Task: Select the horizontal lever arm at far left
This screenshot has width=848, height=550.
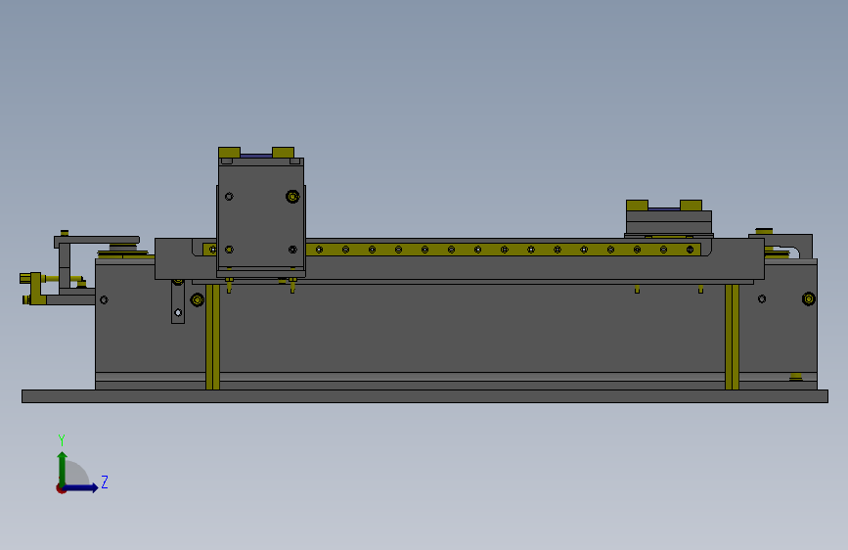Action: 96,241
